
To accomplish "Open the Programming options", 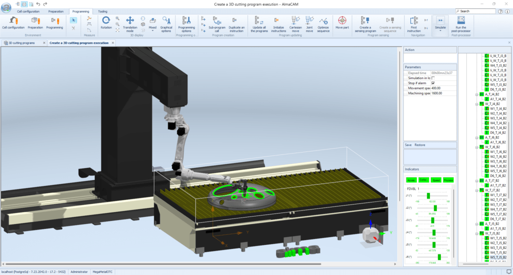I will click(186, 22).
